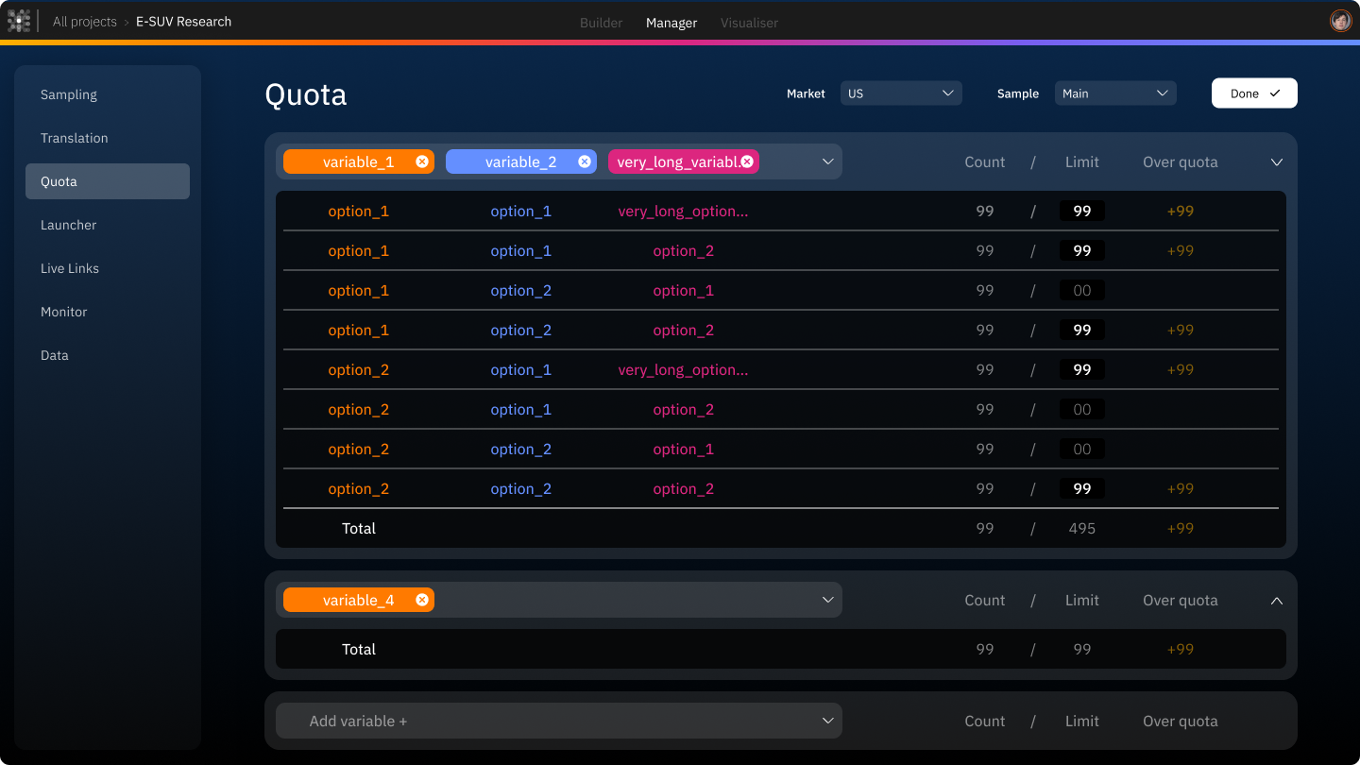Click the app logo in the top bar
The image size is (1360, 765).
click(20, 21)
